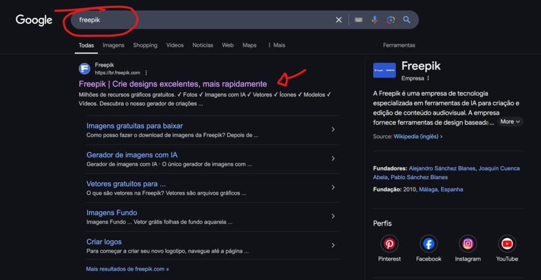Open Freepik's Facebook profile icon

pyautogui.click(x=428, y=244)
